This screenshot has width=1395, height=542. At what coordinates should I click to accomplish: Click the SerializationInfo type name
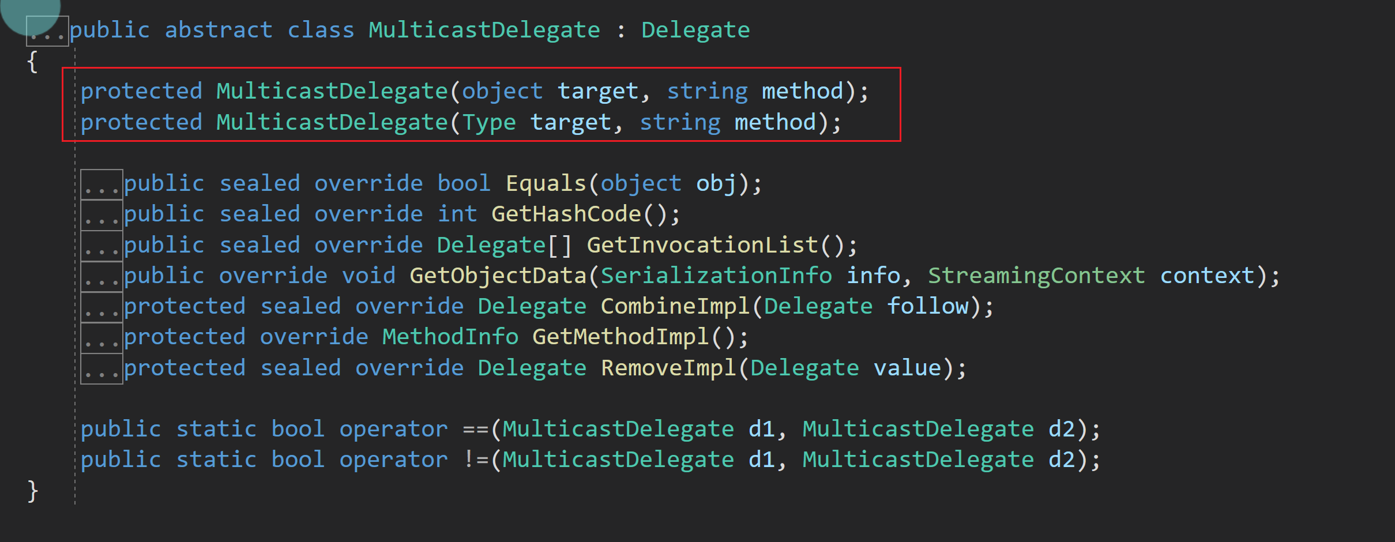coord(716,276)
